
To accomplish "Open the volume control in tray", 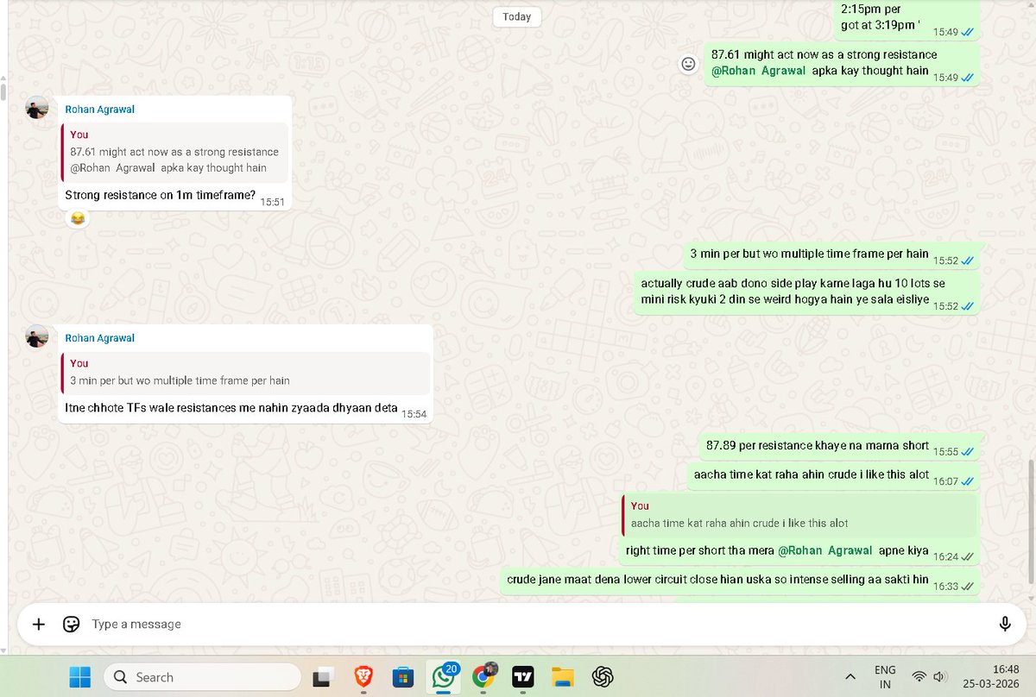I will 939,677.
